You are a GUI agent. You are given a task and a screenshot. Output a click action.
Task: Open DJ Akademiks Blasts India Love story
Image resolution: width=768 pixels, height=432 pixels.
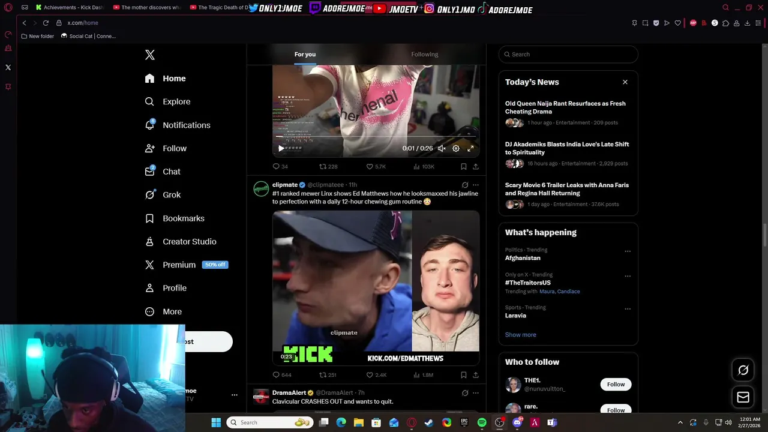(x=568, y=154)
